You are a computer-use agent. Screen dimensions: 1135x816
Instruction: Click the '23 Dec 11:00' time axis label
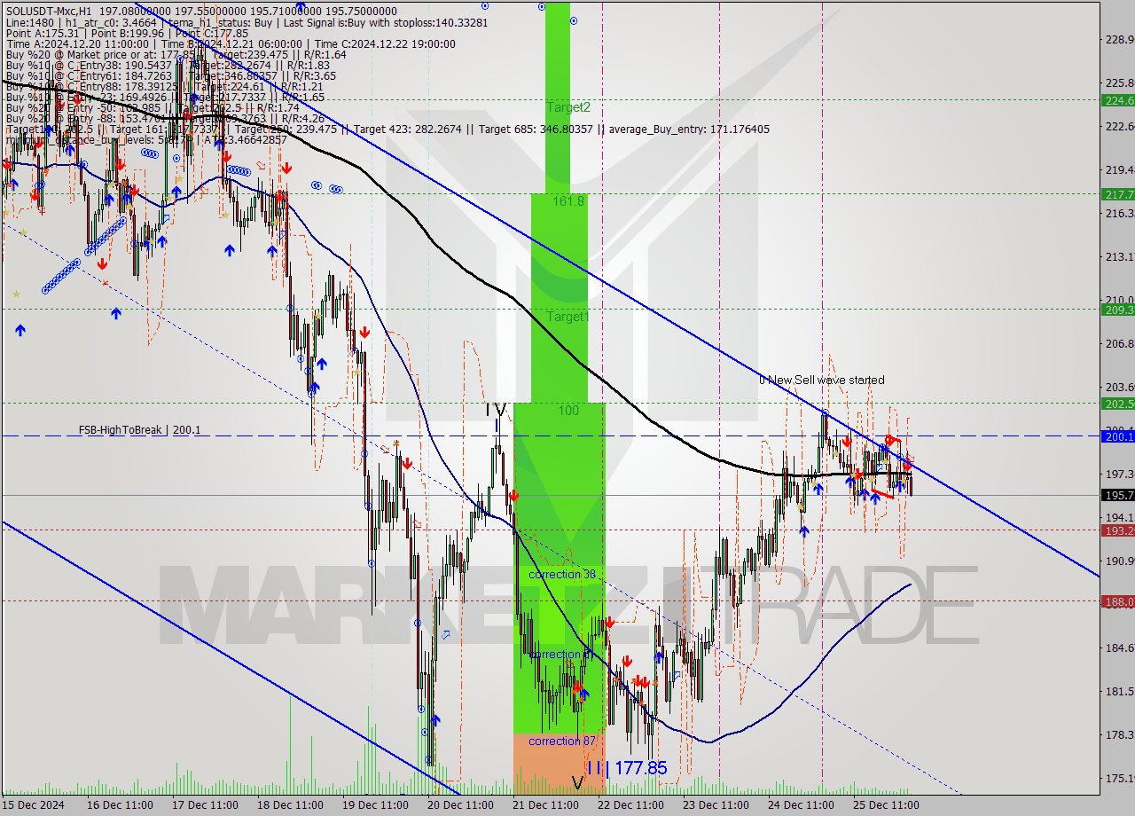[717, 804]
